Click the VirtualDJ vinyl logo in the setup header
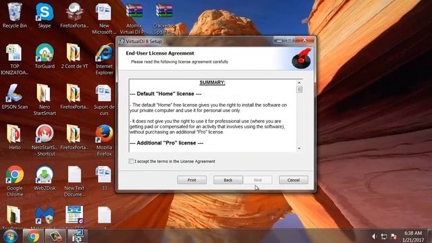 coord(302,59)
